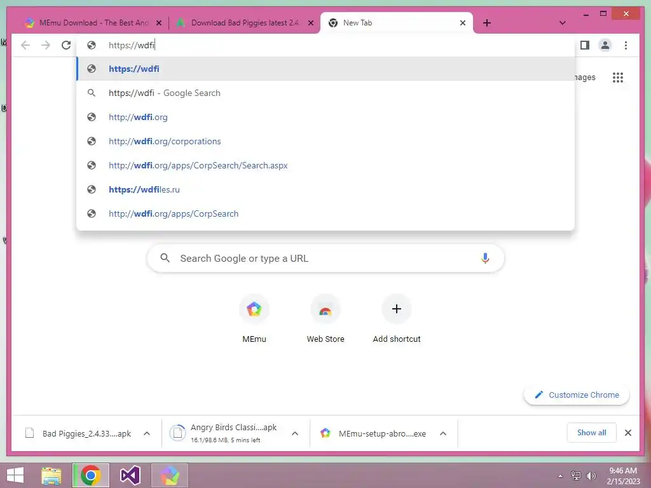Open the Chrome profile avatar
This screenshot has width=651, height=488.
coord(605,45)
